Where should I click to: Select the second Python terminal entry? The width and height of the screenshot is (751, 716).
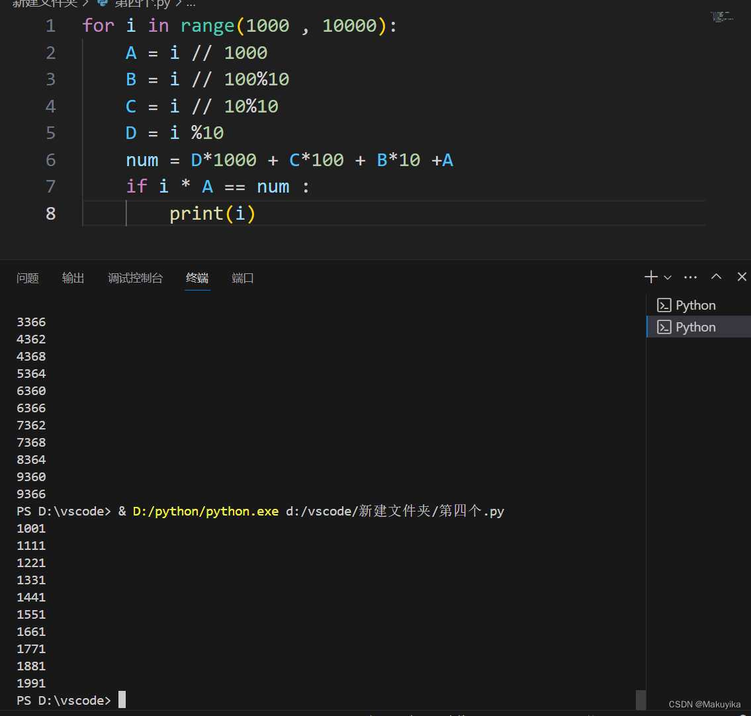[695, 326]
